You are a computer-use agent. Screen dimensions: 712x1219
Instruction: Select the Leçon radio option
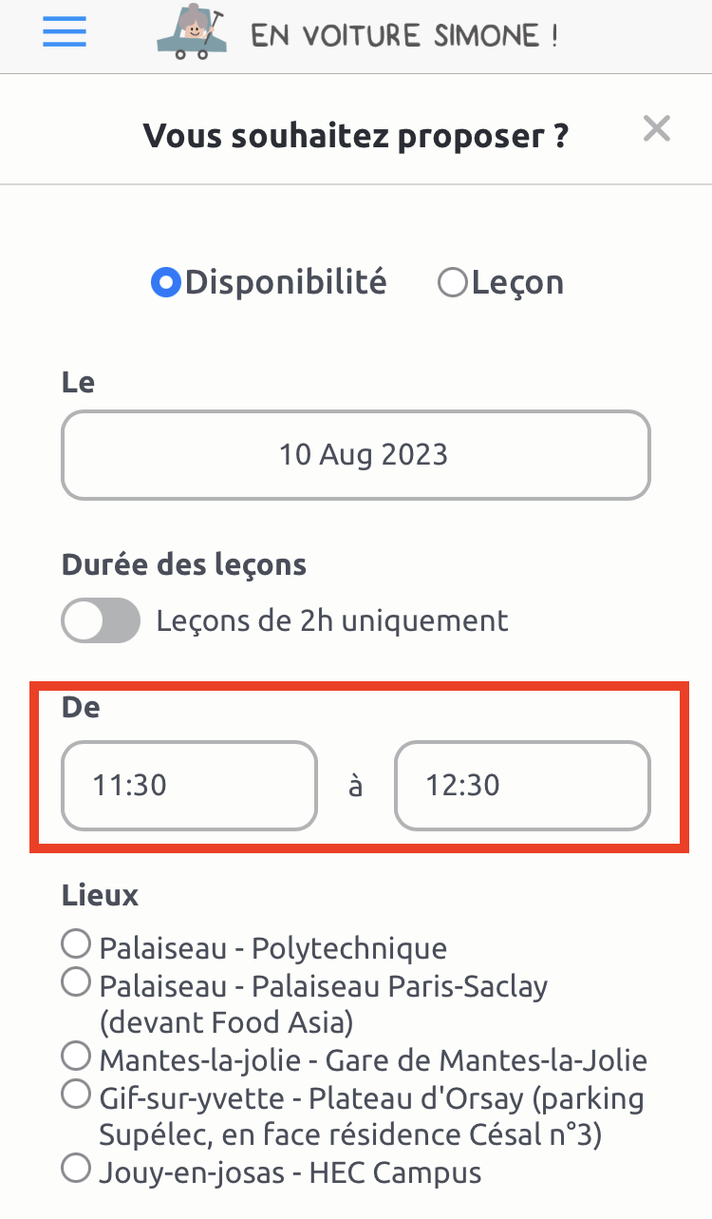453,283
